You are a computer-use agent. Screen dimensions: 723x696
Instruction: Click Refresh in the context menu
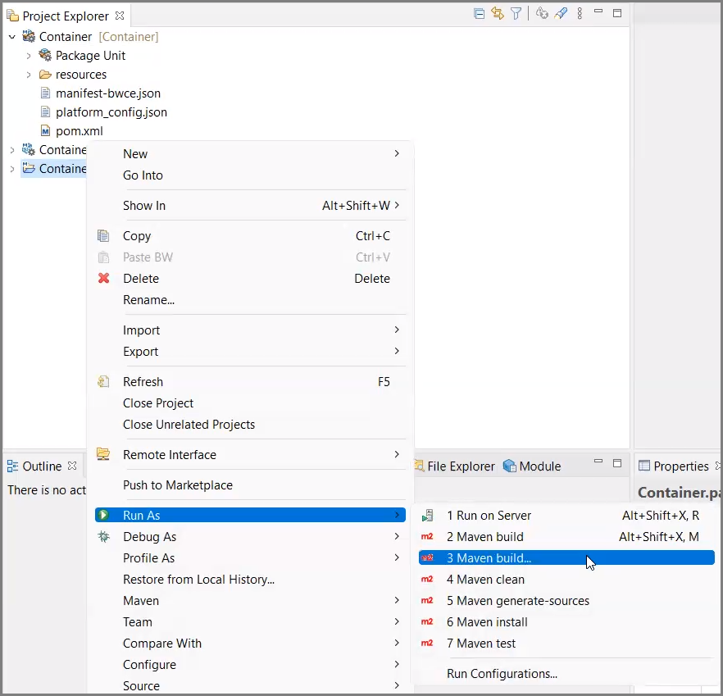(x=143, y=382)
